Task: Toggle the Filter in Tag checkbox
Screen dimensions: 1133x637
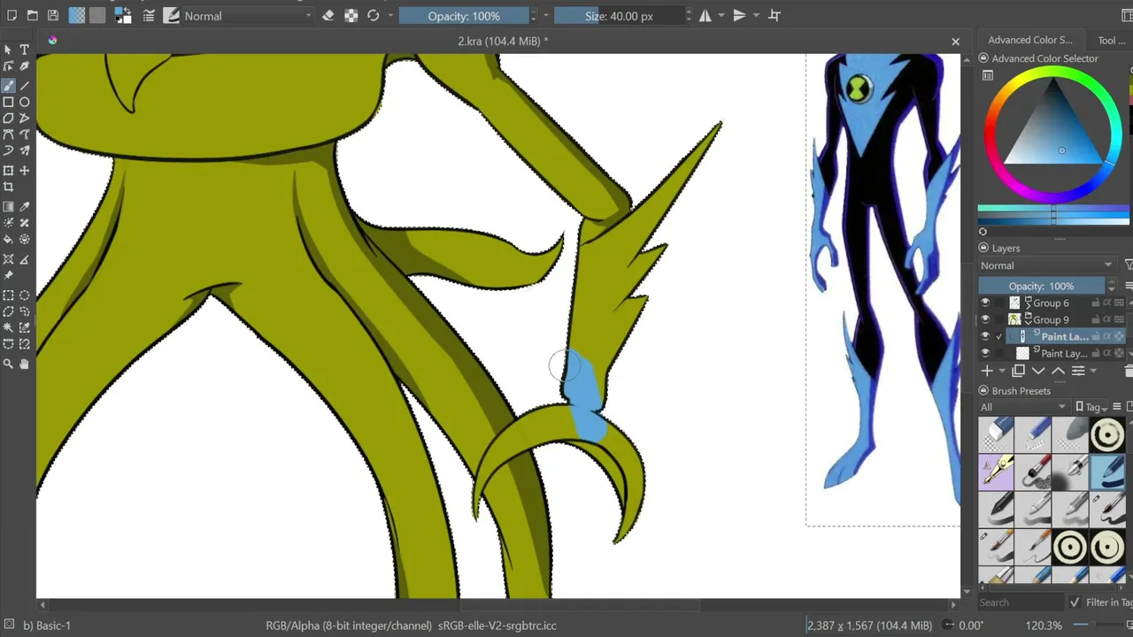Action: (x=1075, y=602)
